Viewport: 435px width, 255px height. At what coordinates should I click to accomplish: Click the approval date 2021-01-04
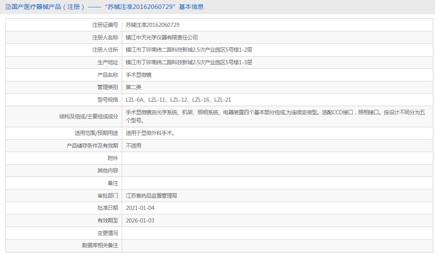pyautogui.click(x=140, y=208)
